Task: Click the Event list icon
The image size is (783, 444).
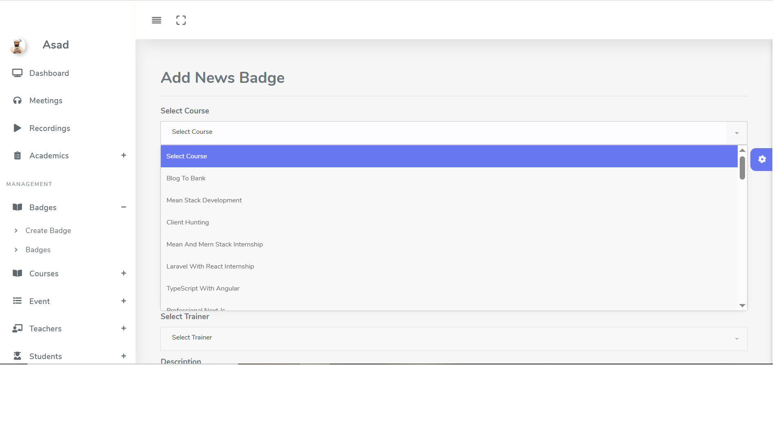Action: (17, 301)
